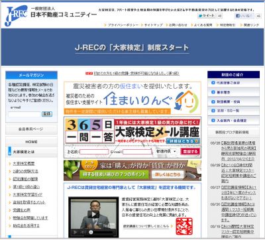Click the Facebook like button
This screenshot has width=265, height=240.
tap(244, 16)
